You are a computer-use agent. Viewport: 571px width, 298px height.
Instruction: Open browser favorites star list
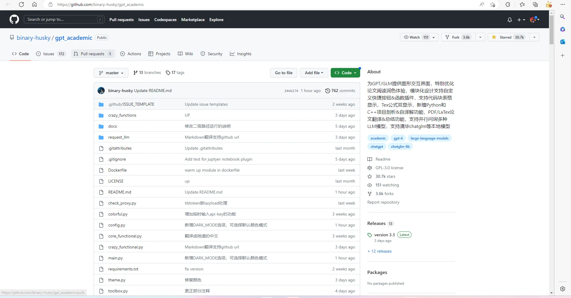pyautogui.click(x=522, y=4)
